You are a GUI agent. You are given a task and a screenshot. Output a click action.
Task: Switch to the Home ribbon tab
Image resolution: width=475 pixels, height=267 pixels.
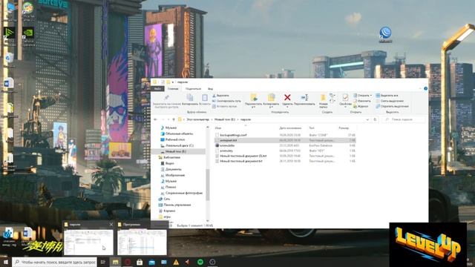click(173, 89)
